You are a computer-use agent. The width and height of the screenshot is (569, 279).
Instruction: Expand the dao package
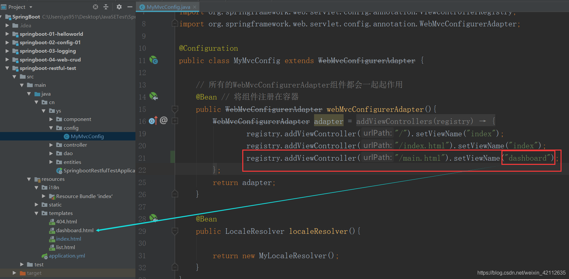pos(51,153)
